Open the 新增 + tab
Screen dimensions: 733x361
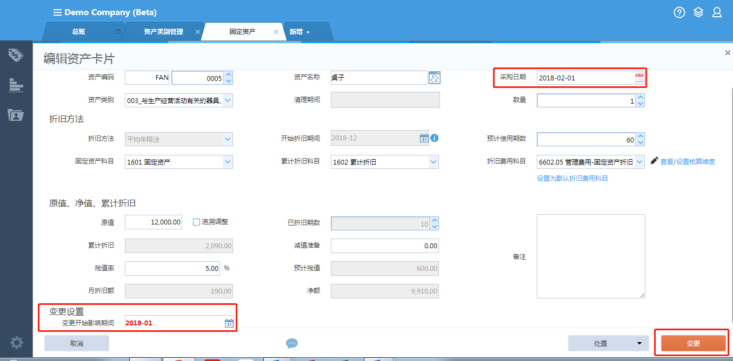(299, 32)
